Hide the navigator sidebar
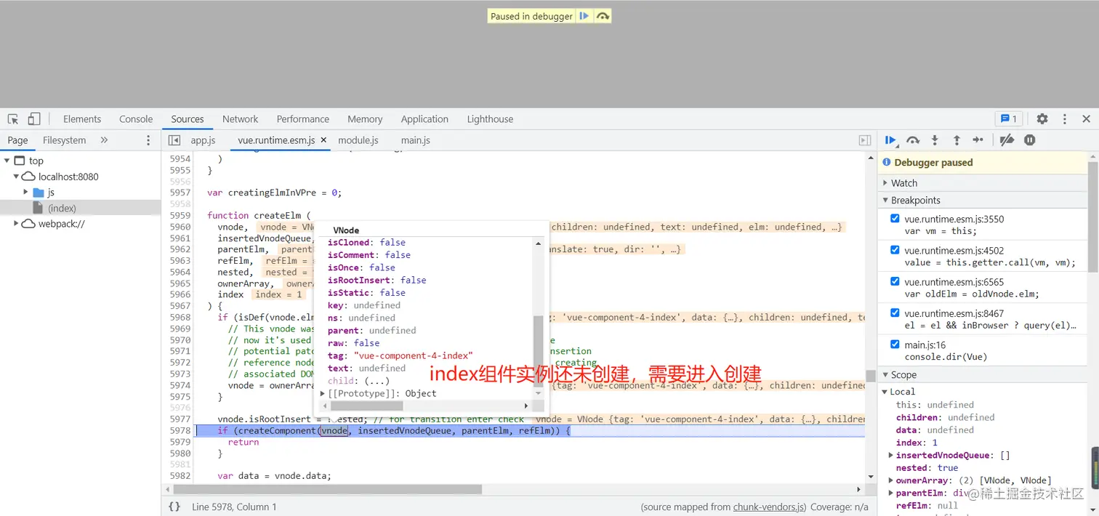Viewport: 1099px width, 516px height. [174, 140]
